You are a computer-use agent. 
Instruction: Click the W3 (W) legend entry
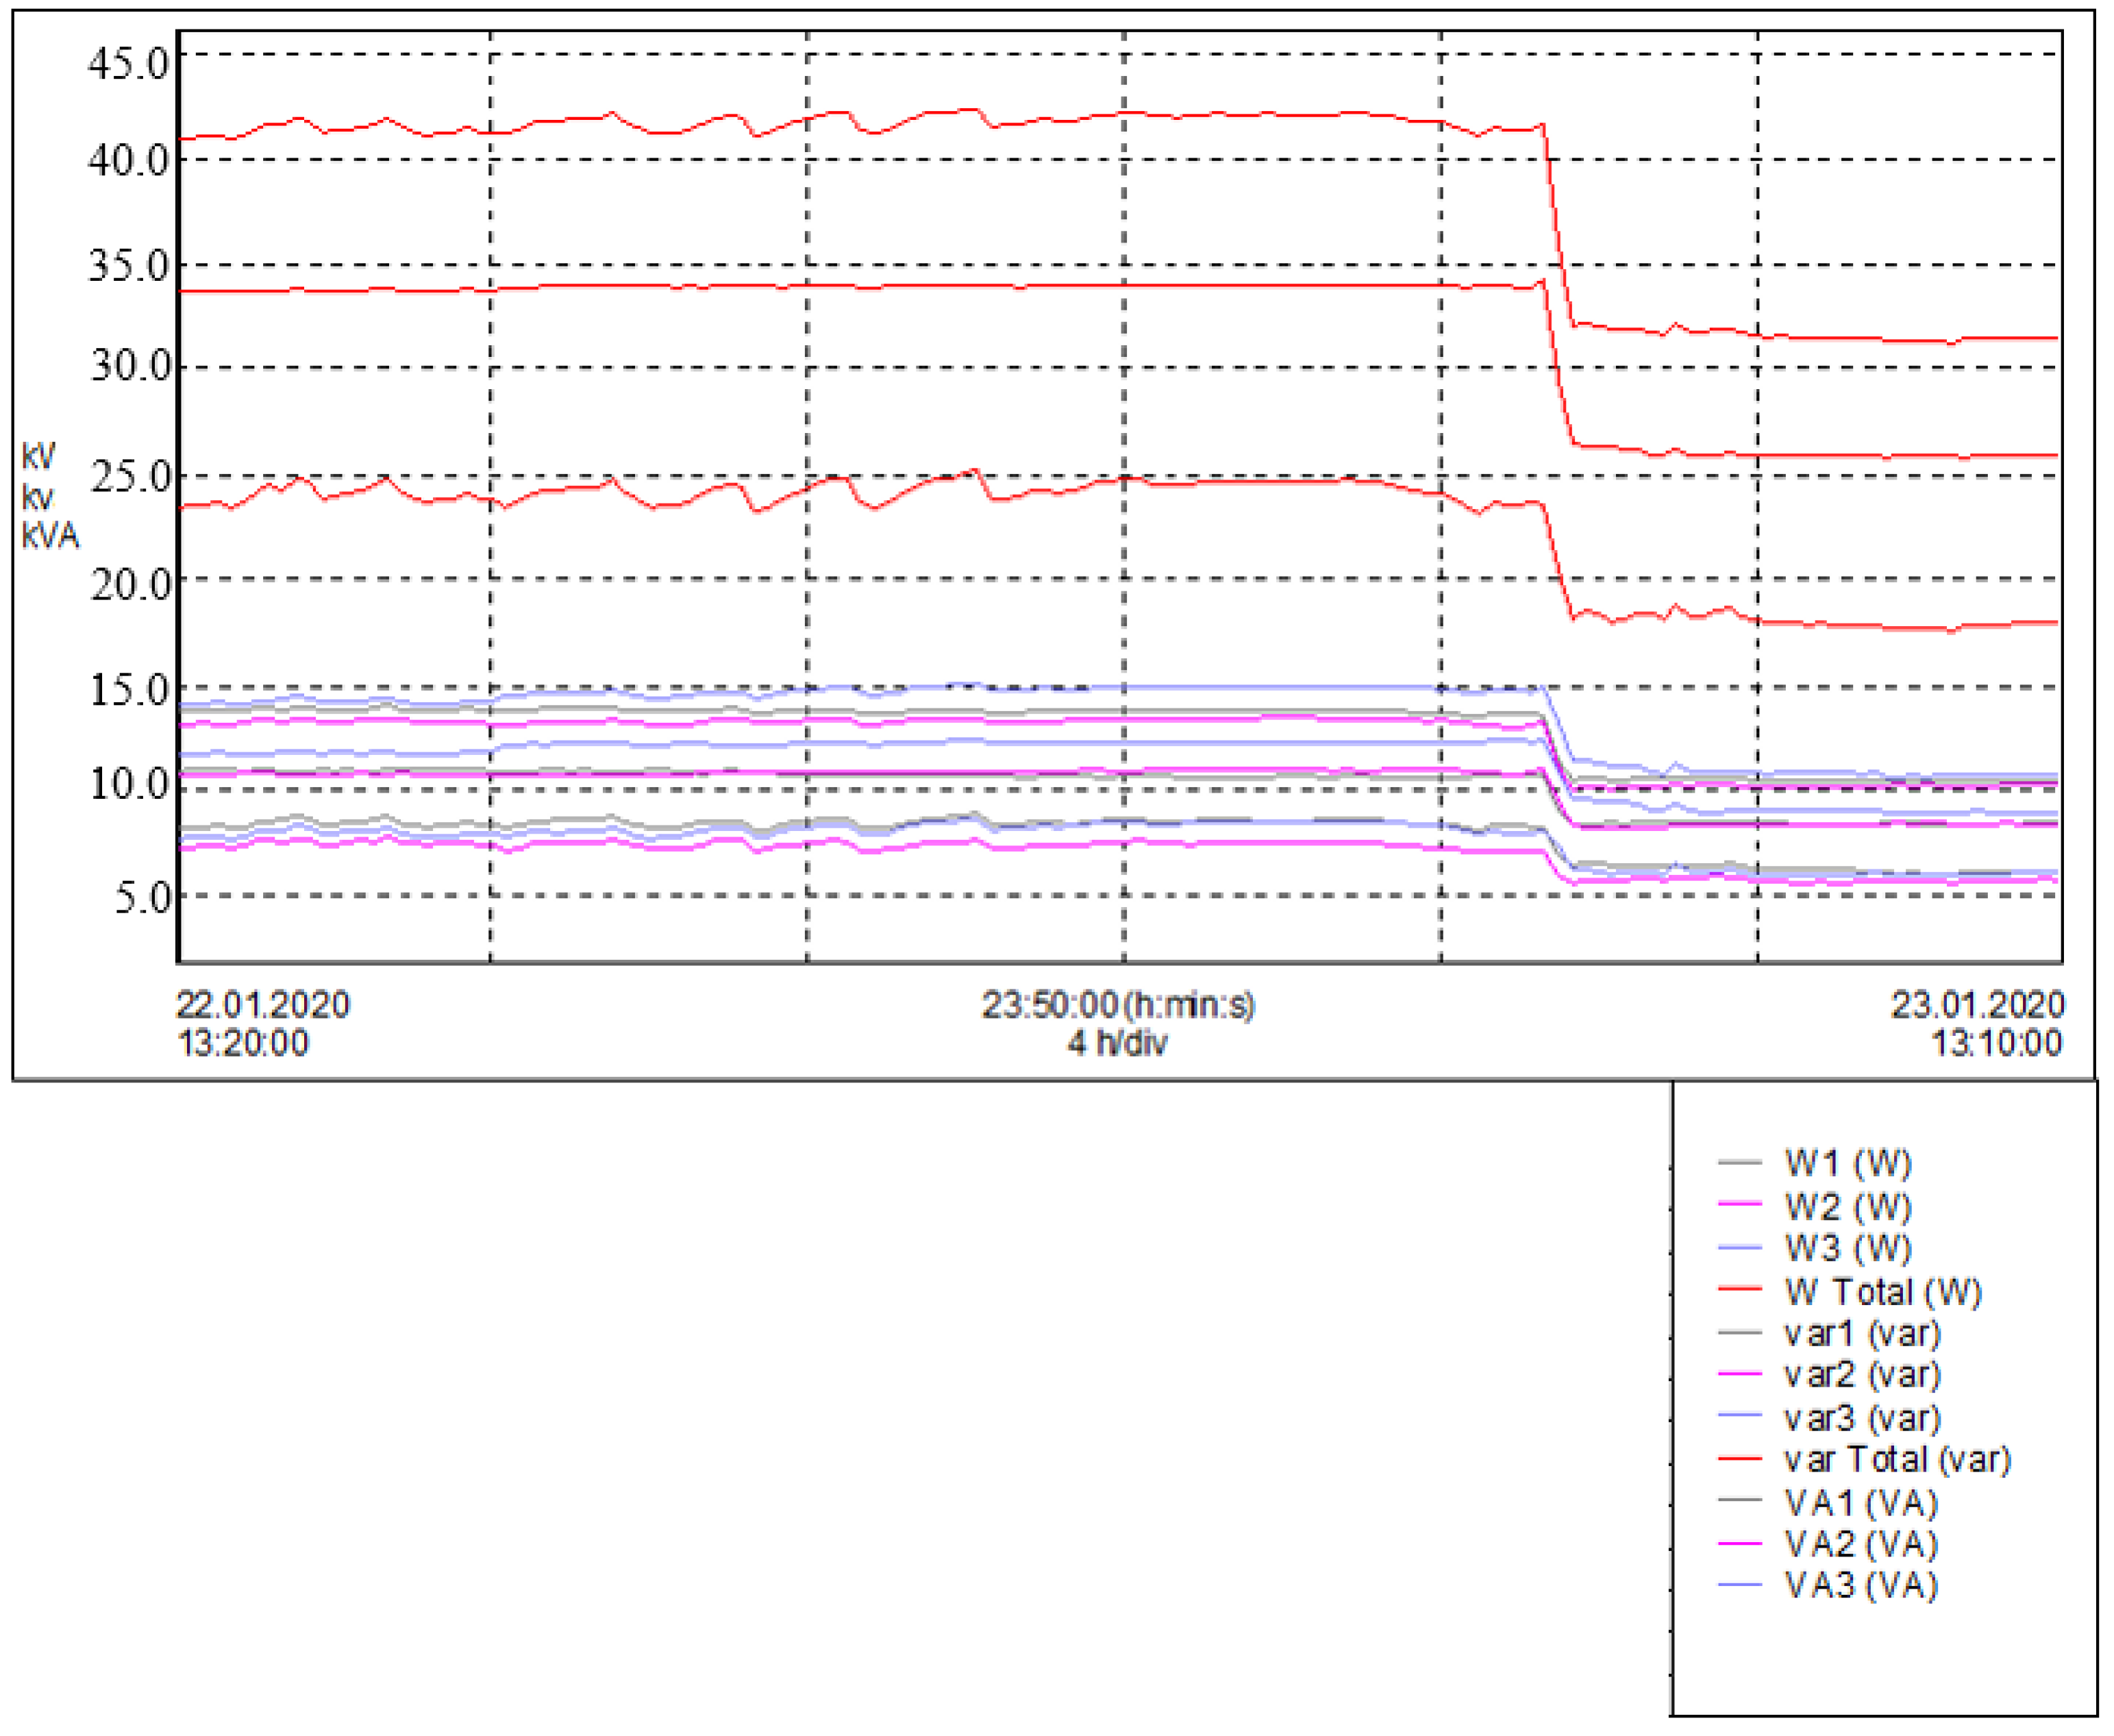pyautogui.click(x=1848, y=1248)
